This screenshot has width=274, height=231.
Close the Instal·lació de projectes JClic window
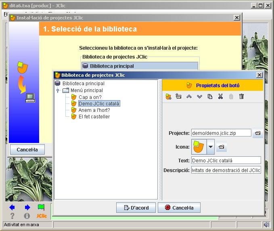tap(237, 18)
